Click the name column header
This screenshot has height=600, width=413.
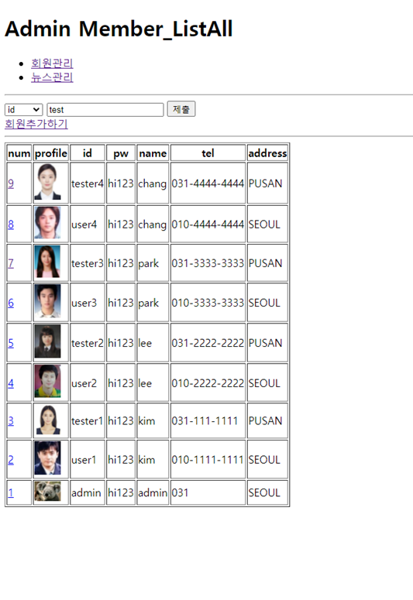click(x=153, y=153)
